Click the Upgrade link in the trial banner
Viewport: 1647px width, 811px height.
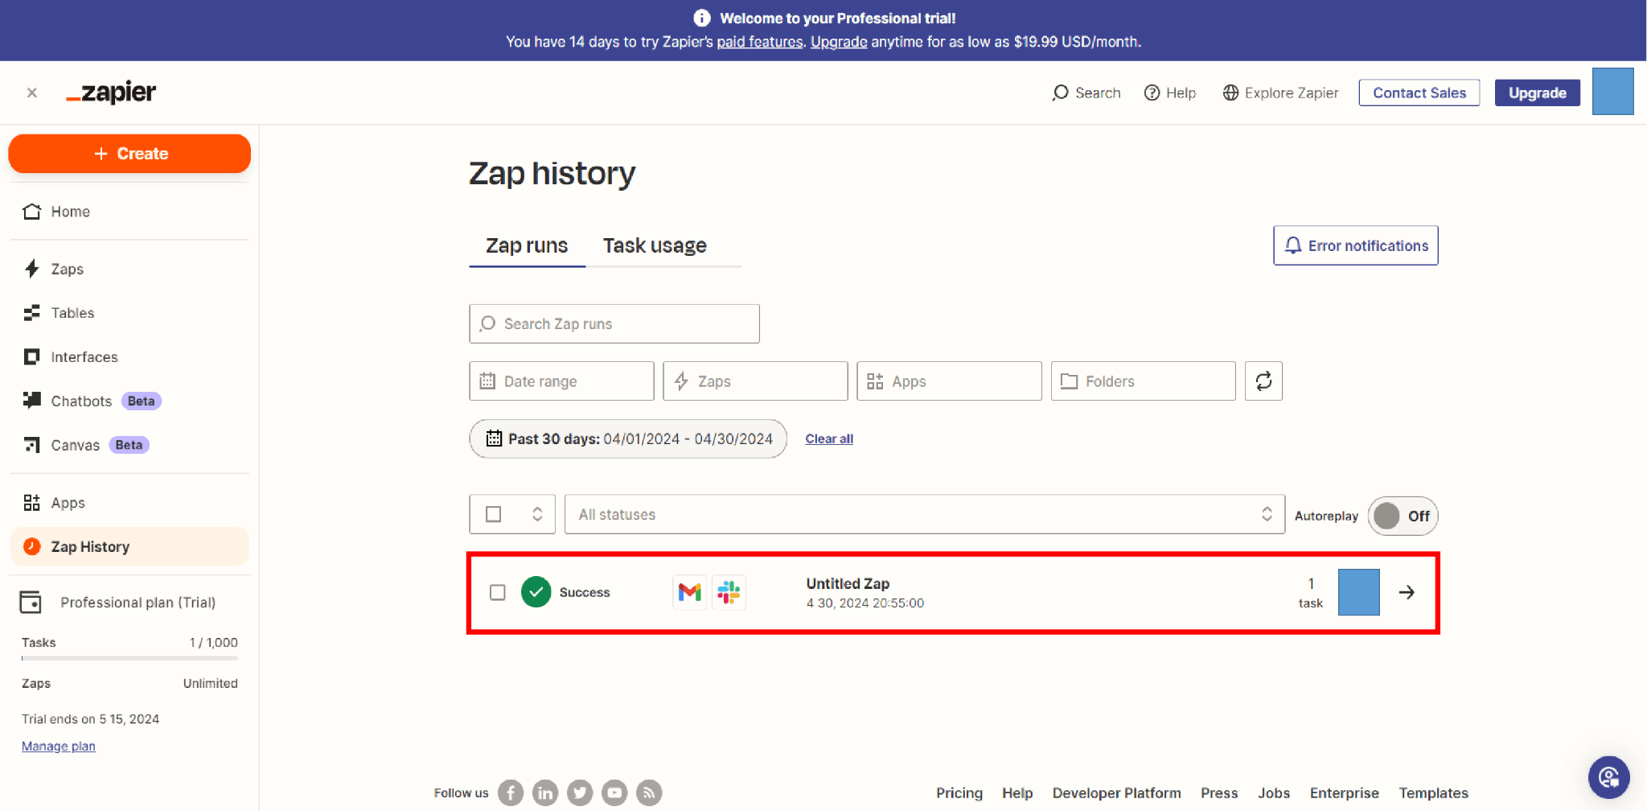[839, 42]
